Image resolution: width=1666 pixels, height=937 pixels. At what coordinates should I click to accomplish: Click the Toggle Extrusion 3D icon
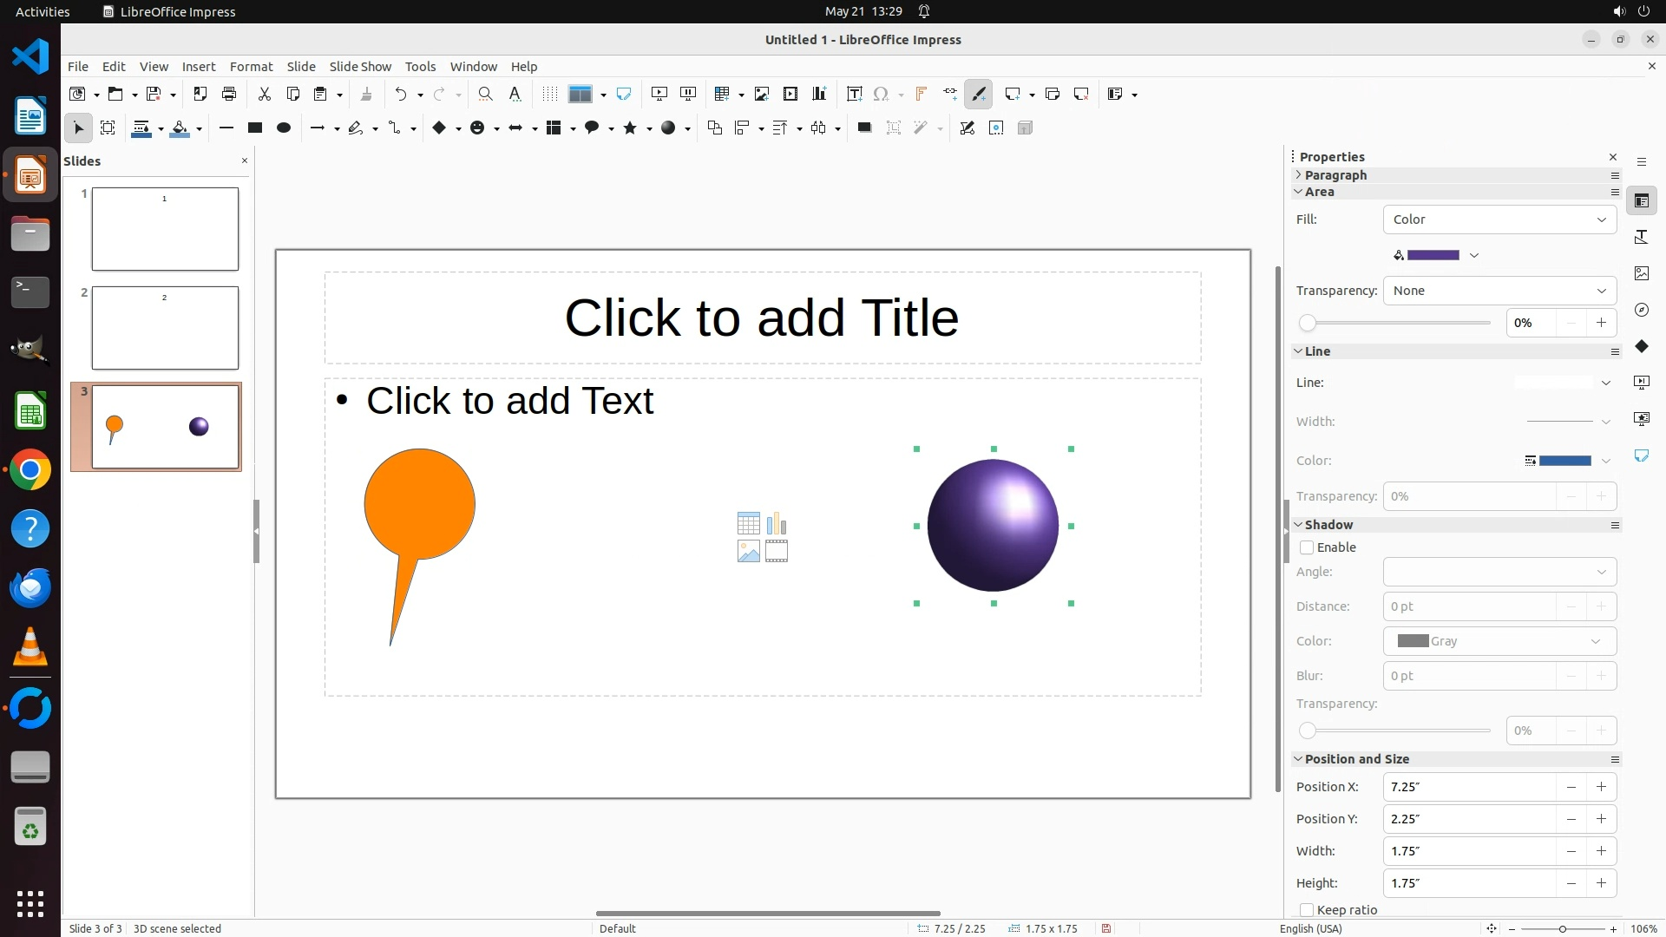pyautogui.click(x=1025, y=128)
